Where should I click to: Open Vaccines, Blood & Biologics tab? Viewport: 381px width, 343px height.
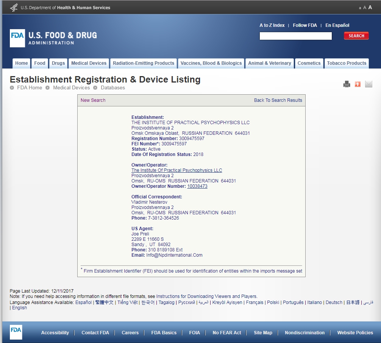click(x=211, y=63)
